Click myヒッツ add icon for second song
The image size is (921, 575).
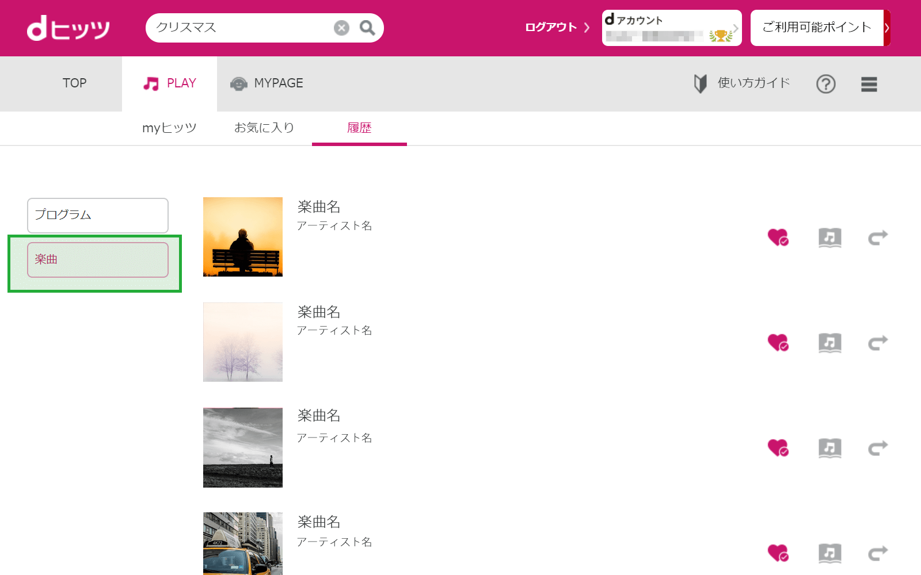pyautogui.click(x=829, y=343)
